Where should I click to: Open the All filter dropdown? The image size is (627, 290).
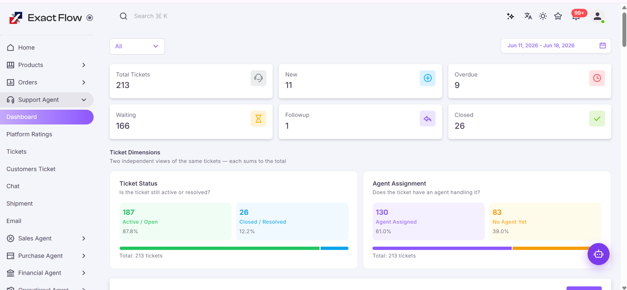[x=137, y=46]
